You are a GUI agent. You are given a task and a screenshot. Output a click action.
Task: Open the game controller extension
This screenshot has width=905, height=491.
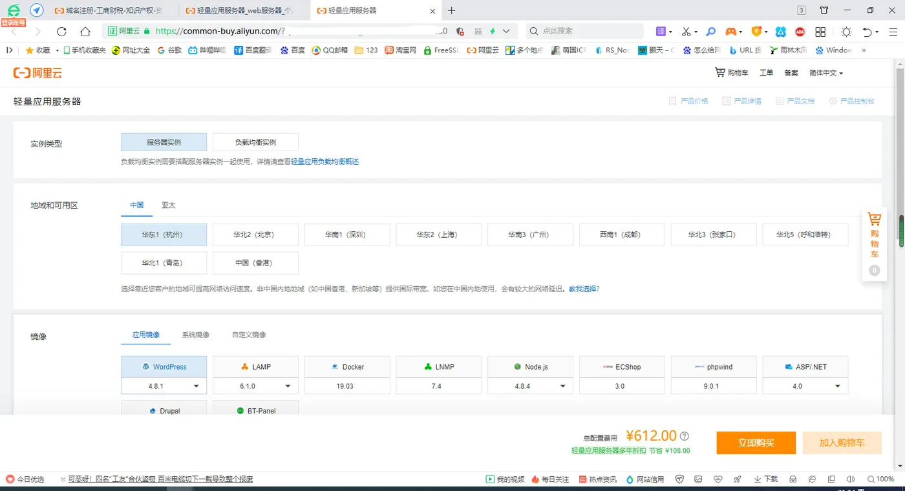[x=730, y=31]
